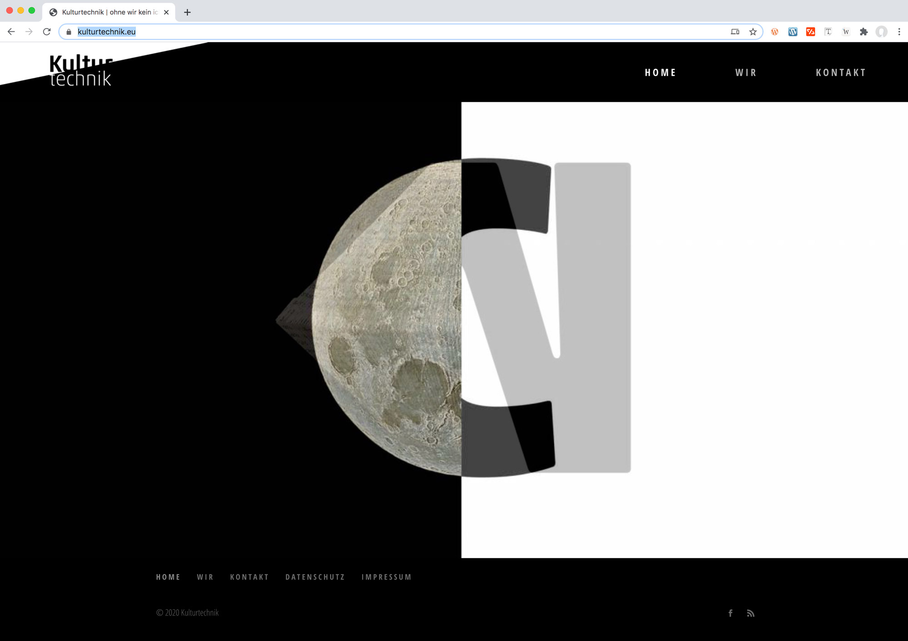Open HOME in top navigation
The image size is (908, 641).
(661, 73)
